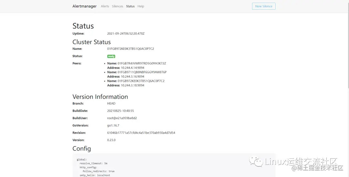
Task: Open the Help menu item
Action: [x=141, y=6]
